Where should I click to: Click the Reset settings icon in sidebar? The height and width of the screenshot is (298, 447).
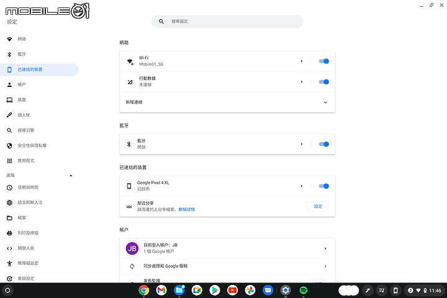coord(9,279)
